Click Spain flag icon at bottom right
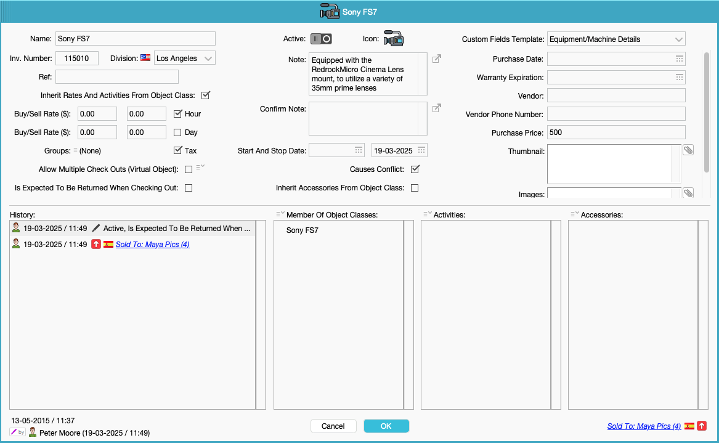719x443 pixels. coord(689,426)
